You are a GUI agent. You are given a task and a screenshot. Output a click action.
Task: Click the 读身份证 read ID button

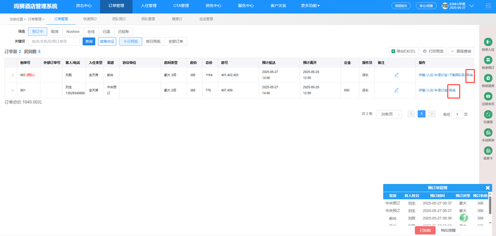tap(107, 42)
